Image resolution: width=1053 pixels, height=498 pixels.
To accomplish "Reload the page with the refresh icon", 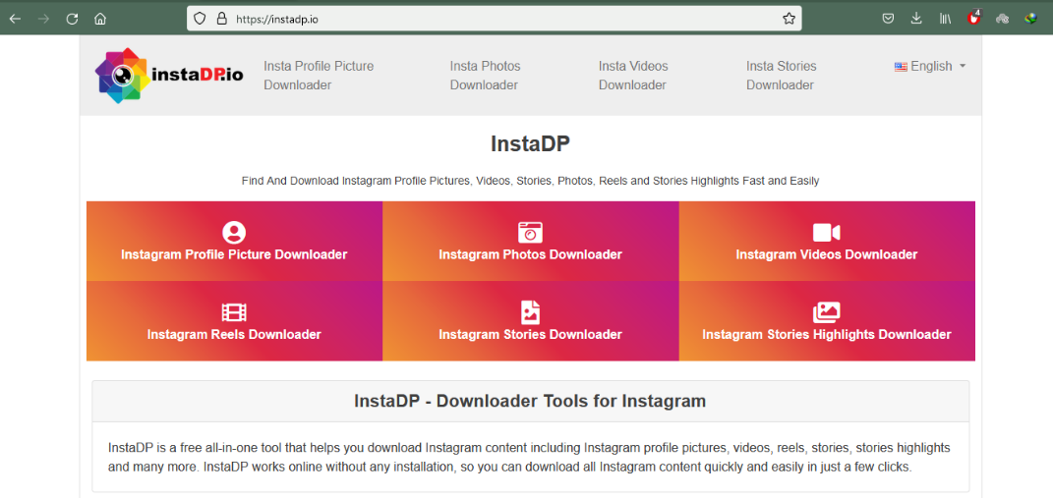I will 72,19.
